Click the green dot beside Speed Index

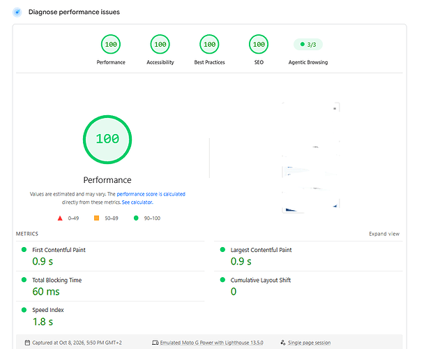click(x=24, y=310)
